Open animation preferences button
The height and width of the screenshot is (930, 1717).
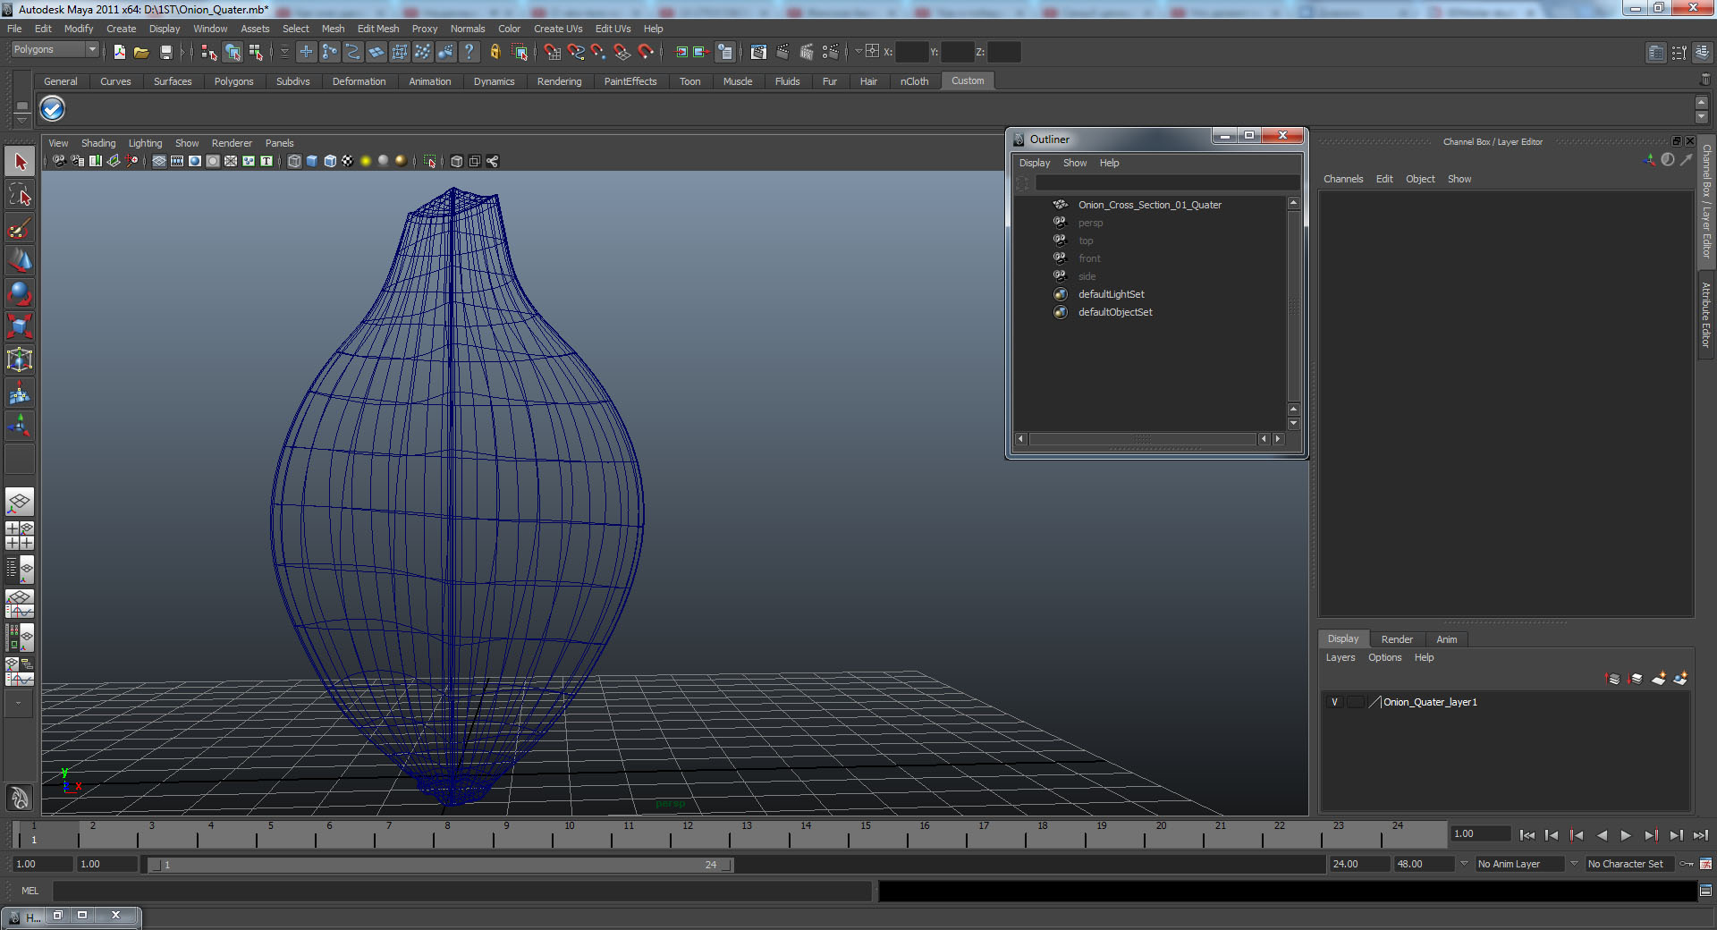pos(1706,864)
